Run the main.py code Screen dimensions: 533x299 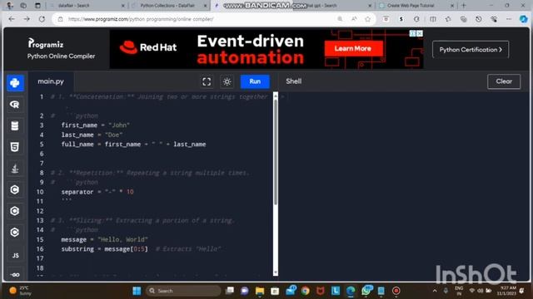point(255,81)
